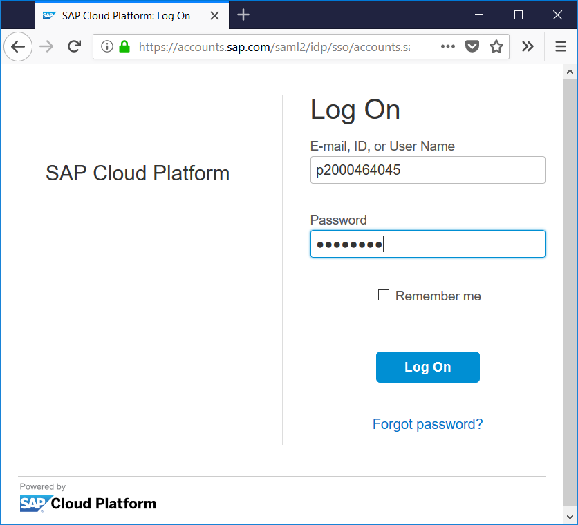Select the SAP Cloud Platform: Log On tab
Image resolution: width=578 pixels, height=525 pixels.
(x=124, y=15)
